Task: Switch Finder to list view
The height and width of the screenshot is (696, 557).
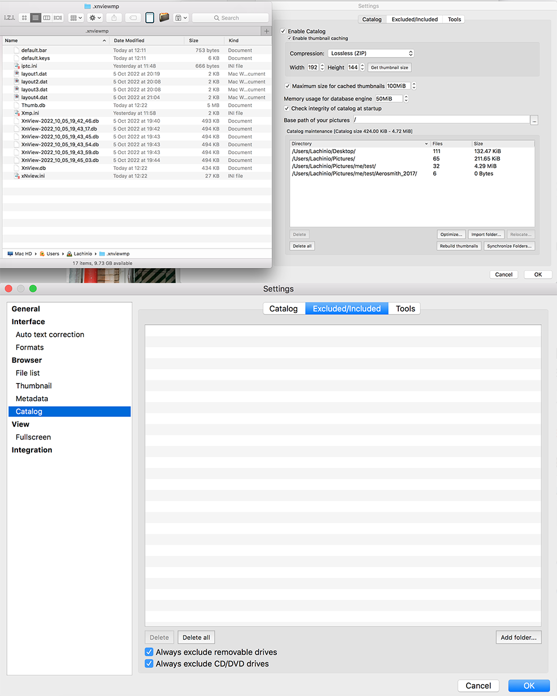Action: [x=36, y=18]
